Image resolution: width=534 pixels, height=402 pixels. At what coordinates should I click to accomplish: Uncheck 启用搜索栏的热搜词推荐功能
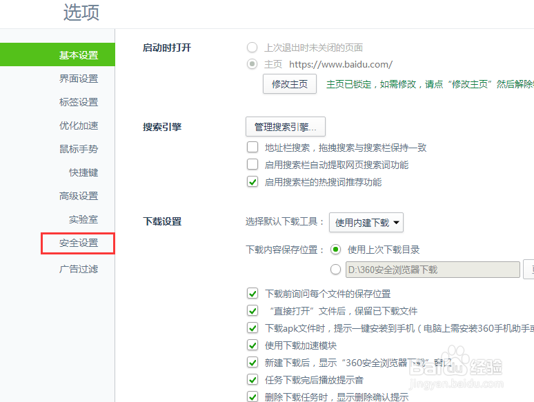[x=253, y=182]
